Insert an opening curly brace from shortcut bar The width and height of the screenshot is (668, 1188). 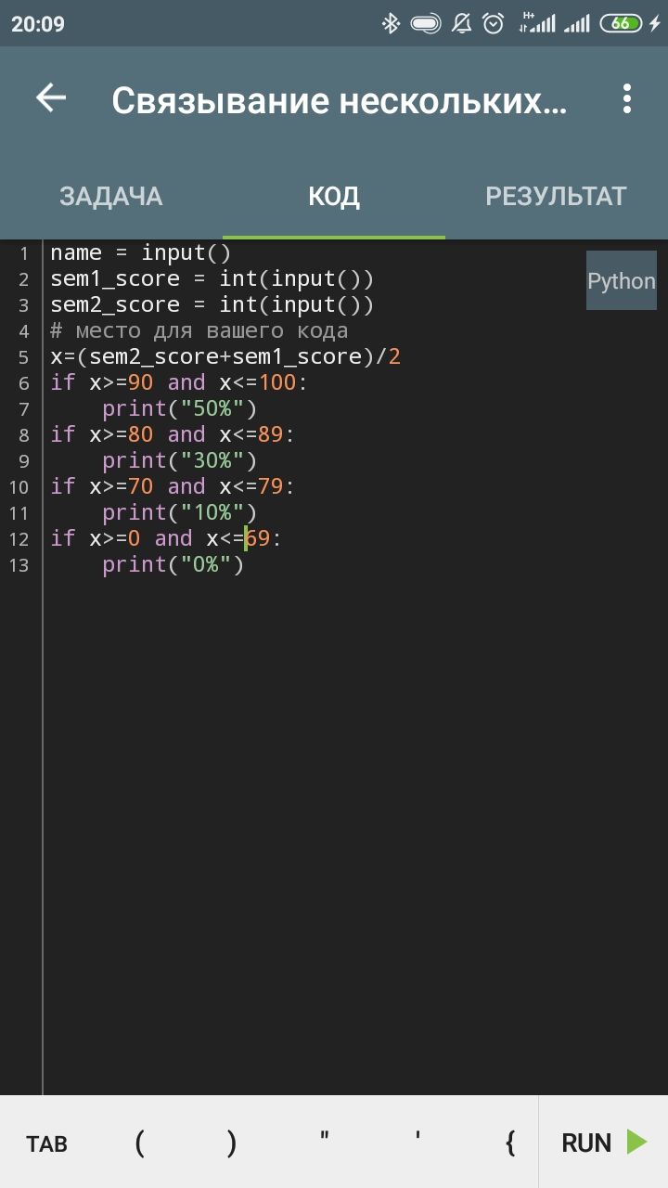click(510, 1143)
